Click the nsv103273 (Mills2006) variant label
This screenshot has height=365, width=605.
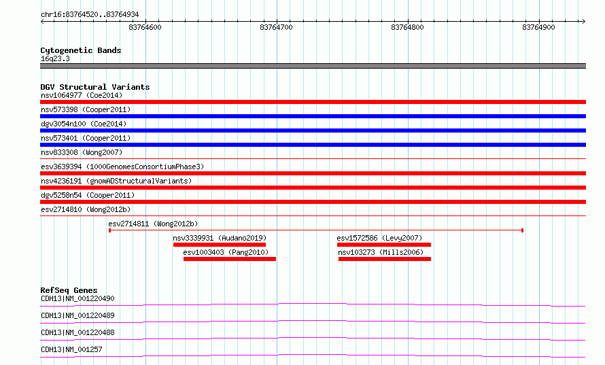[381, 252]
